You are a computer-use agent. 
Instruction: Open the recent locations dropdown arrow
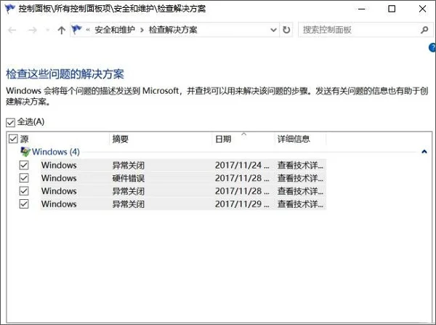coord(47,30)
